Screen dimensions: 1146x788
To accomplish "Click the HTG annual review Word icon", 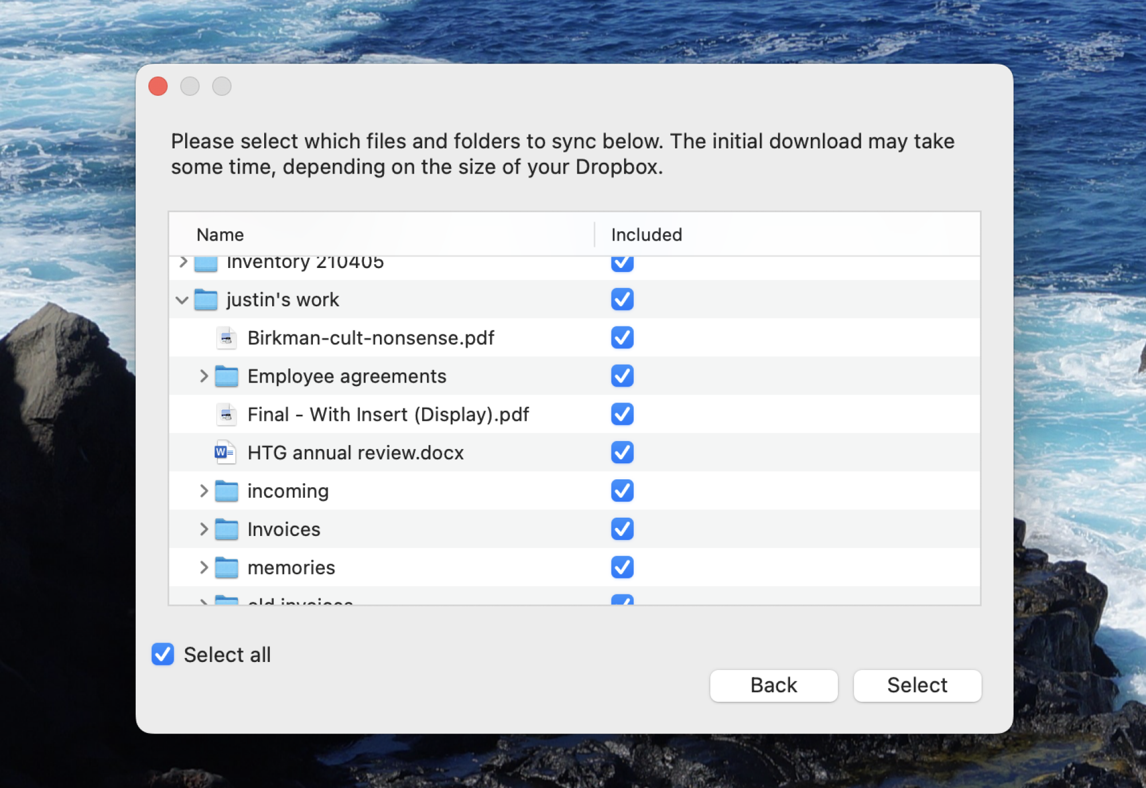I will click(225, 452).
